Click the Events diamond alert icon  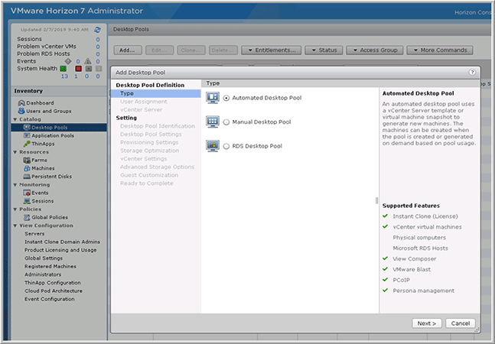[x=68, y=61]
